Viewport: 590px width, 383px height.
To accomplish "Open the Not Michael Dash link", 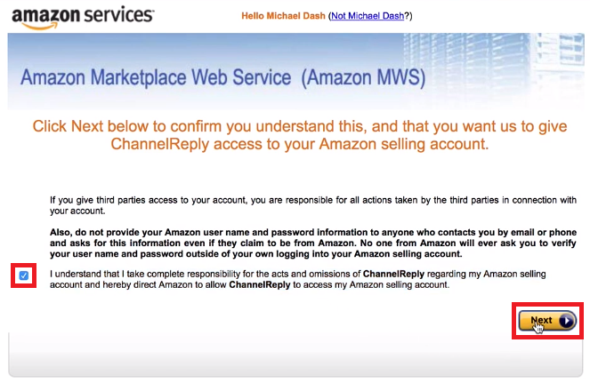I will (368, 16).
